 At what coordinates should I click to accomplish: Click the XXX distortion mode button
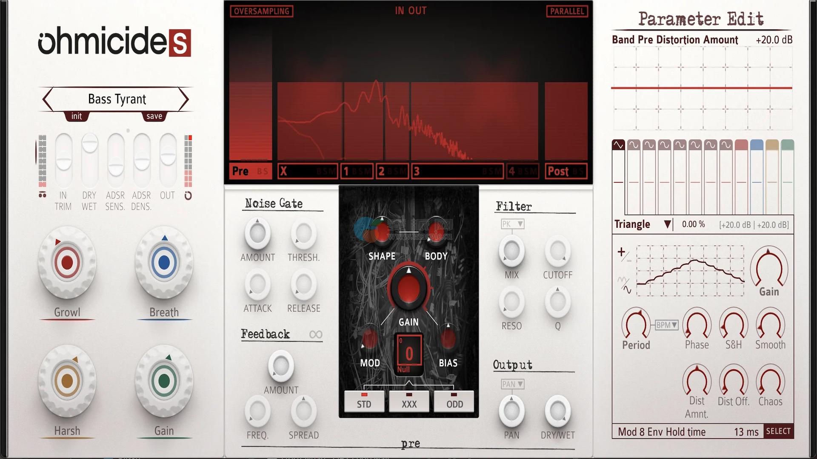coord(409,401)
